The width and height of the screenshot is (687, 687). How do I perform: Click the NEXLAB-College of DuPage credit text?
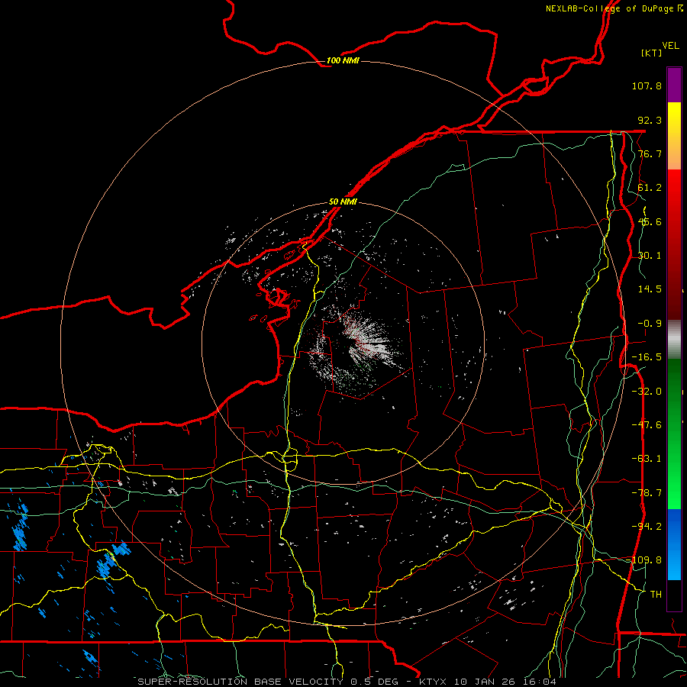614,8
